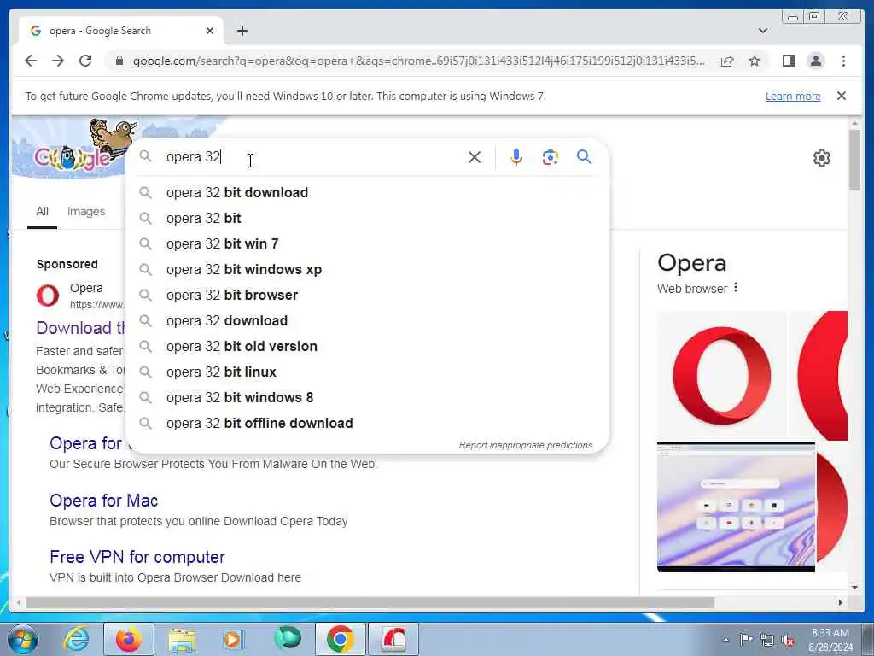
Task: Open a new browser tab
Action: (242, 31)
